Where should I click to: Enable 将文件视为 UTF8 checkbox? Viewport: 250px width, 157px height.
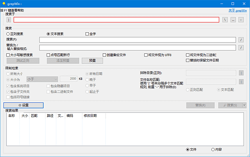point(145,55)
